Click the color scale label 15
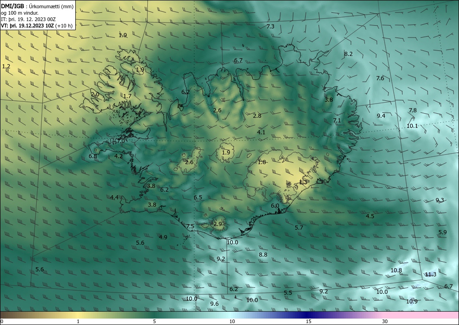Viewport: 459px width, 325px height. tap(308, 322)
